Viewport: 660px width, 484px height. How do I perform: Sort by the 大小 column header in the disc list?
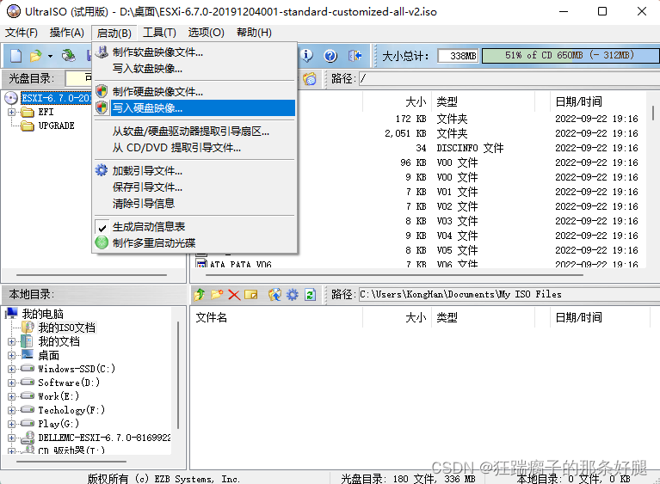(x=397, y=101)
